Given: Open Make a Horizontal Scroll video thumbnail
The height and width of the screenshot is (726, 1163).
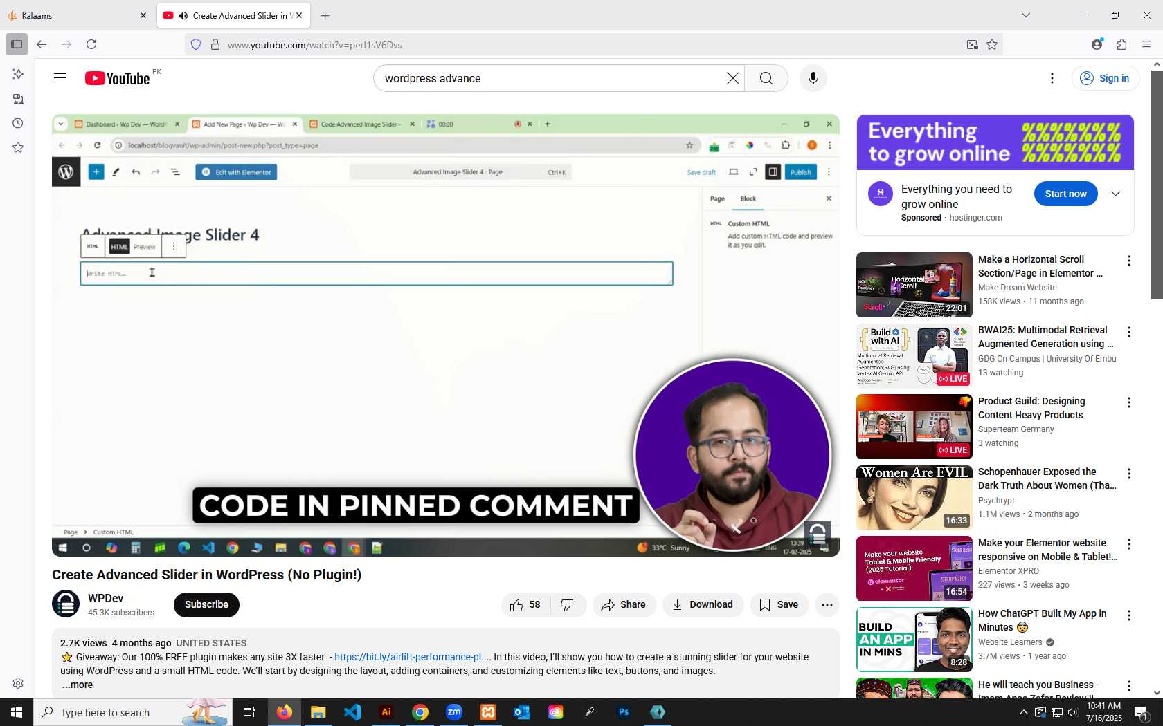Looking at the screenshot, I should [x=914, y=285].
